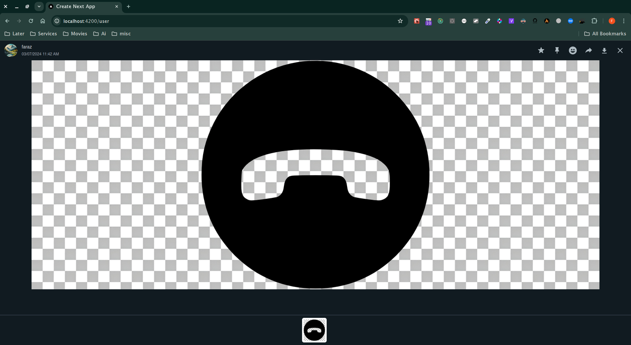Image resolution: width=631 pixels, height=345 pixels.
Task: Star the image with the star icon
Action: pyautogui.click(x=541, y=50)
